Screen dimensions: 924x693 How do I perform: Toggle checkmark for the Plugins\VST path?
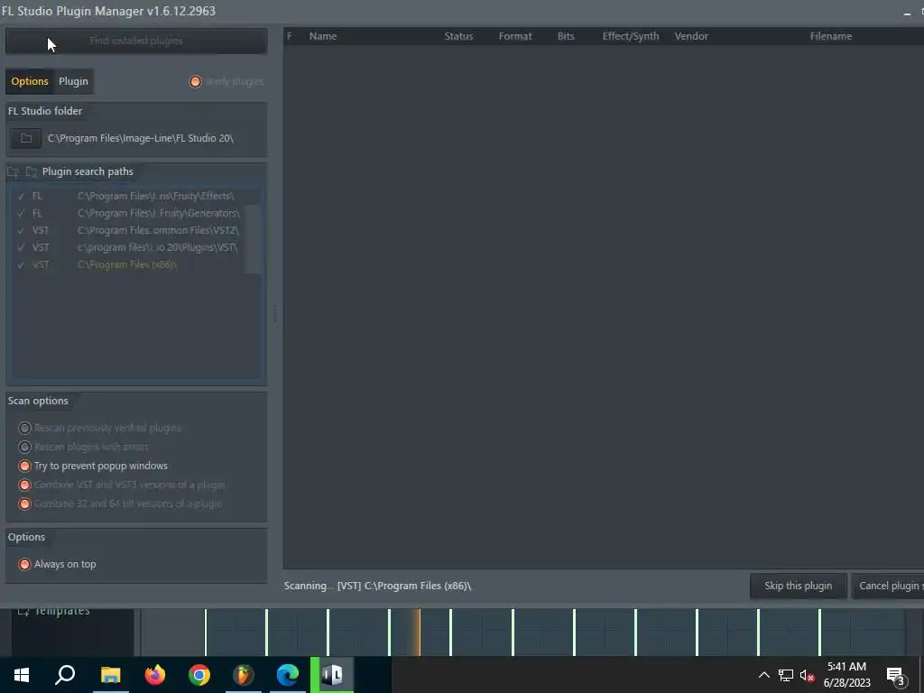coord(22,247)
